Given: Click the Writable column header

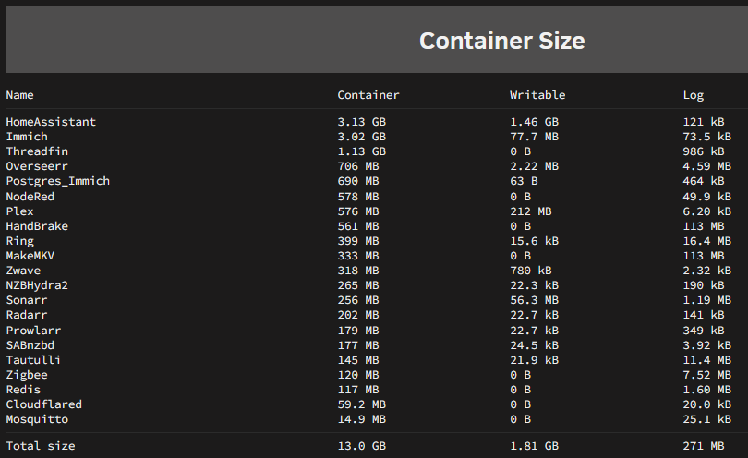Looking at the screenshot, I should (537, 95).
